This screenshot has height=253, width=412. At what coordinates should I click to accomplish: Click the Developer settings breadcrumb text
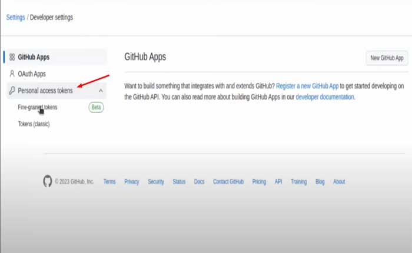[52, 17]
